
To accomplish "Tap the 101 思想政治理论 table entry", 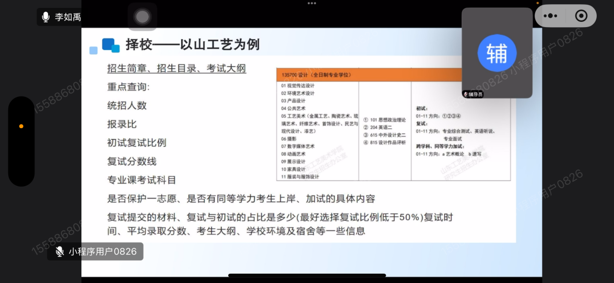I will click(x=384, y=120).
